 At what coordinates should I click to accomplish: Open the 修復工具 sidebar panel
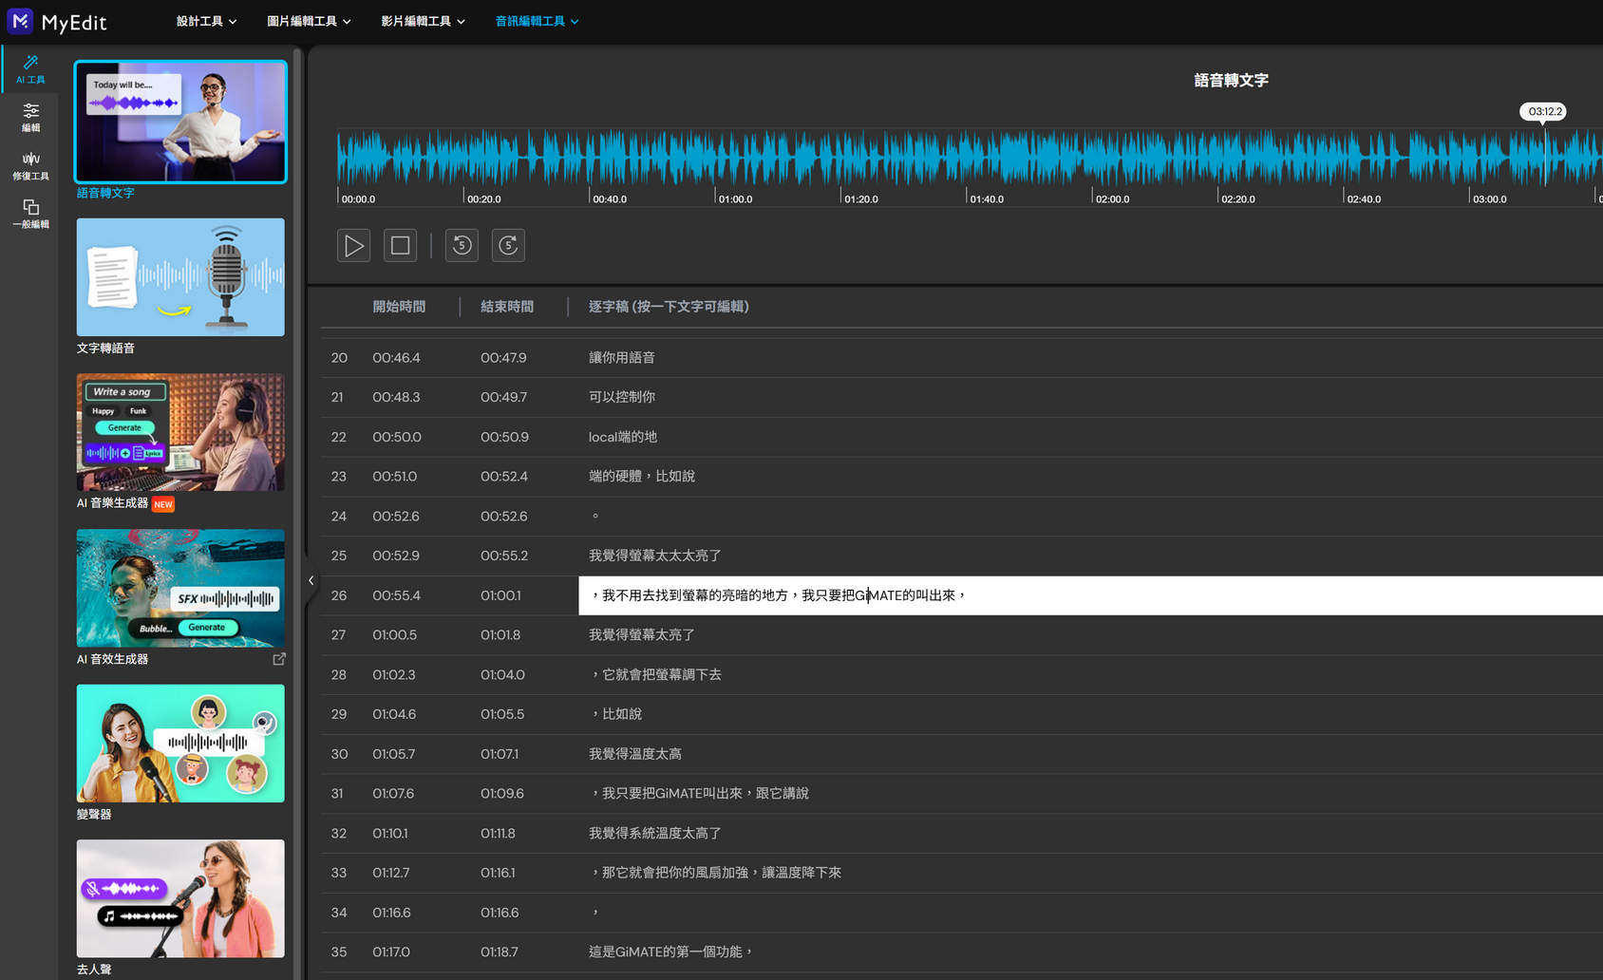(30, 165)
